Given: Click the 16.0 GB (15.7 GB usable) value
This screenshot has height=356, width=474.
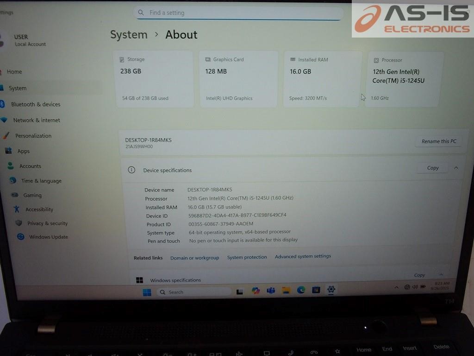Looking at the screenshot, I should (215, 207).
